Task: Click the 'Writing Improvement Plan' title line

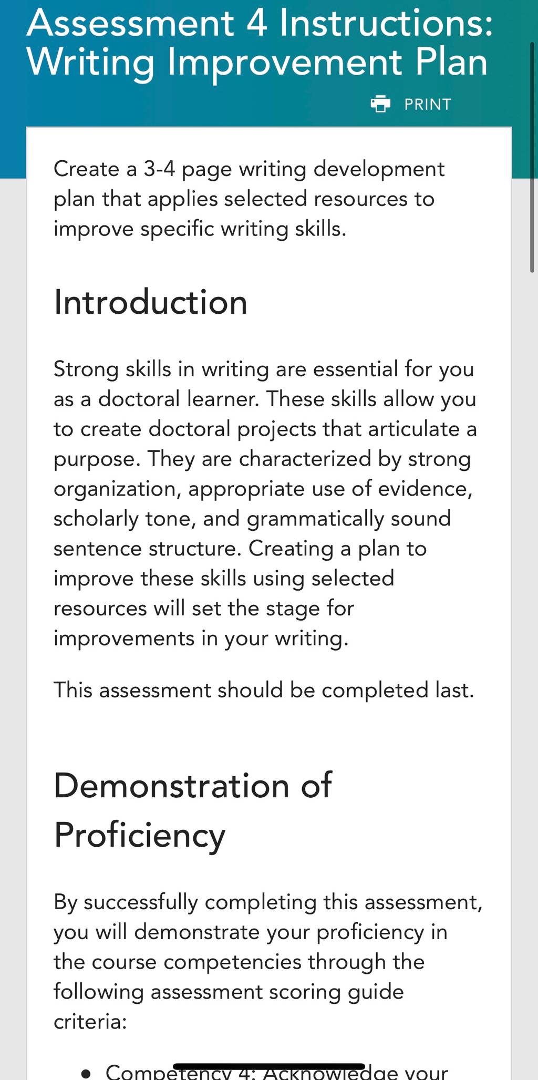Action: point(257,63)
